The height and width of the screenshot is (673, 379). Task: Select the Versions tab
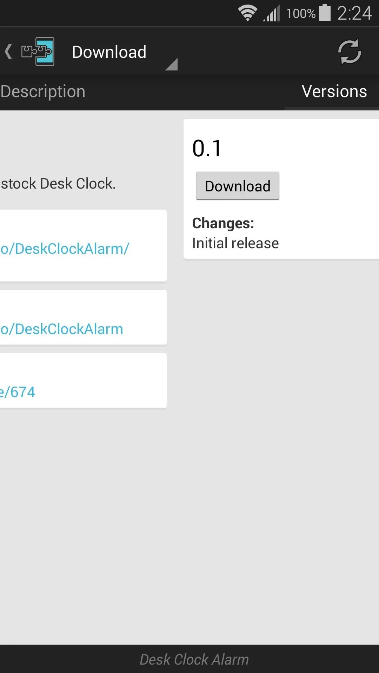(334, 91)
